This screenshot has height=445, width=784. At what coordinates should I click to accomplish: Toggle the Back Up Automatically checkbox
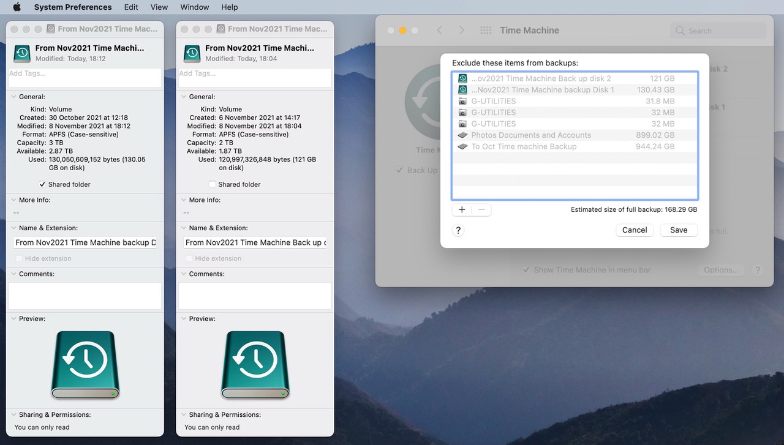pyautogui.click(x=400, y=170)
